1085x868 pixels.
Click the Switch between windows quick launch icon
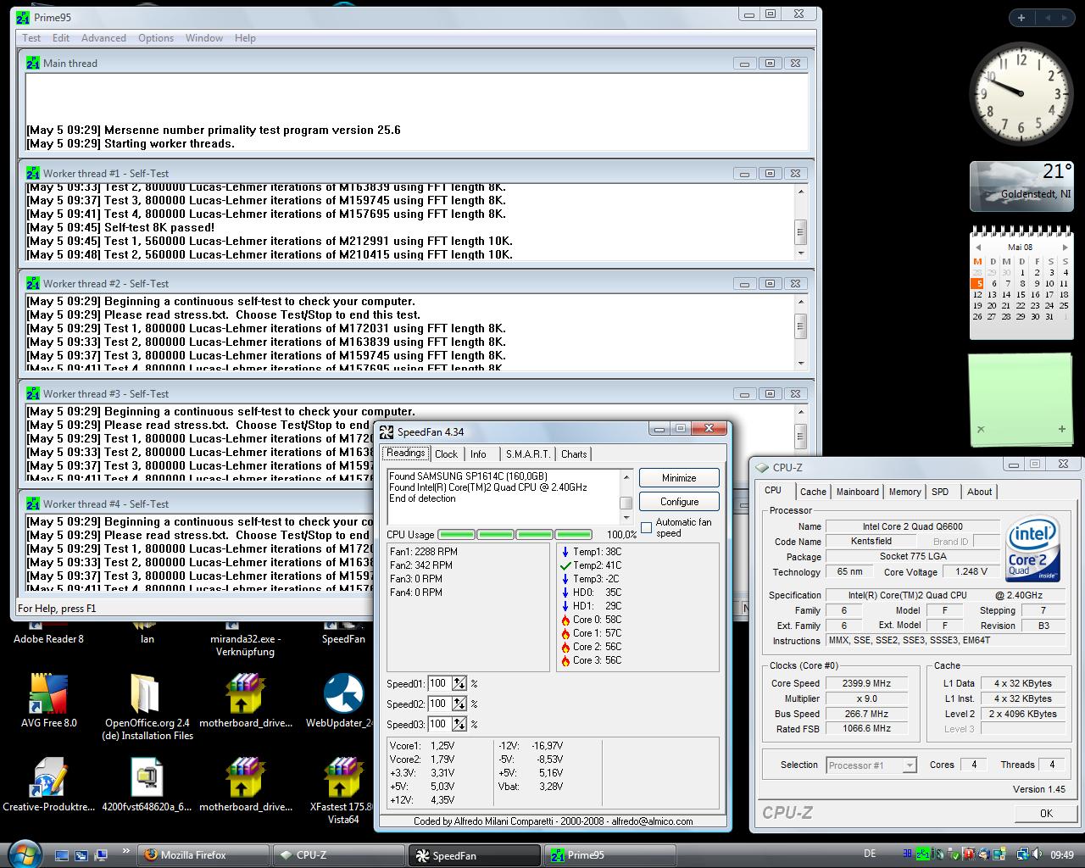coord(81,855)
